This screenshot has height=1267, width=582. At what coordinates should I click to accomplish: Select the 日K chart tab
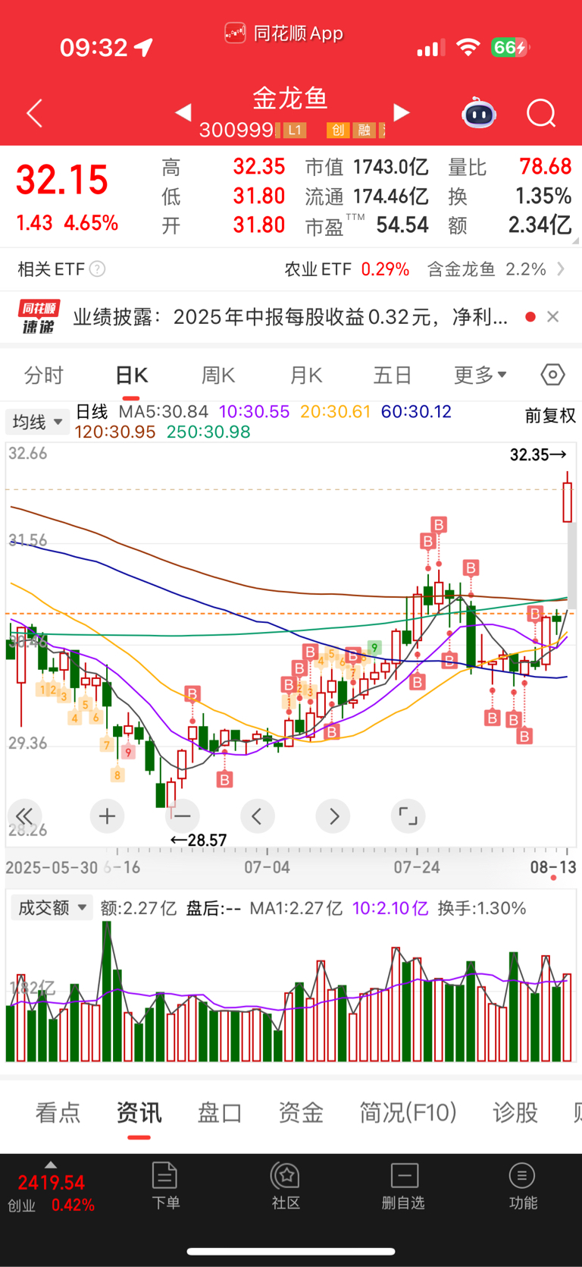click(131, 376)
